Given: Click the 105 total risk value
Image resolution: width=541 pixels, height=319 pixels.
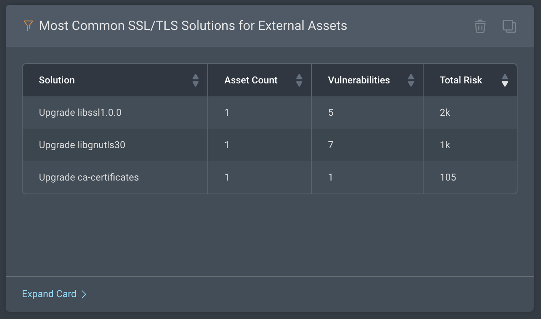Looking at the screenshot, I should coord(448,177).
